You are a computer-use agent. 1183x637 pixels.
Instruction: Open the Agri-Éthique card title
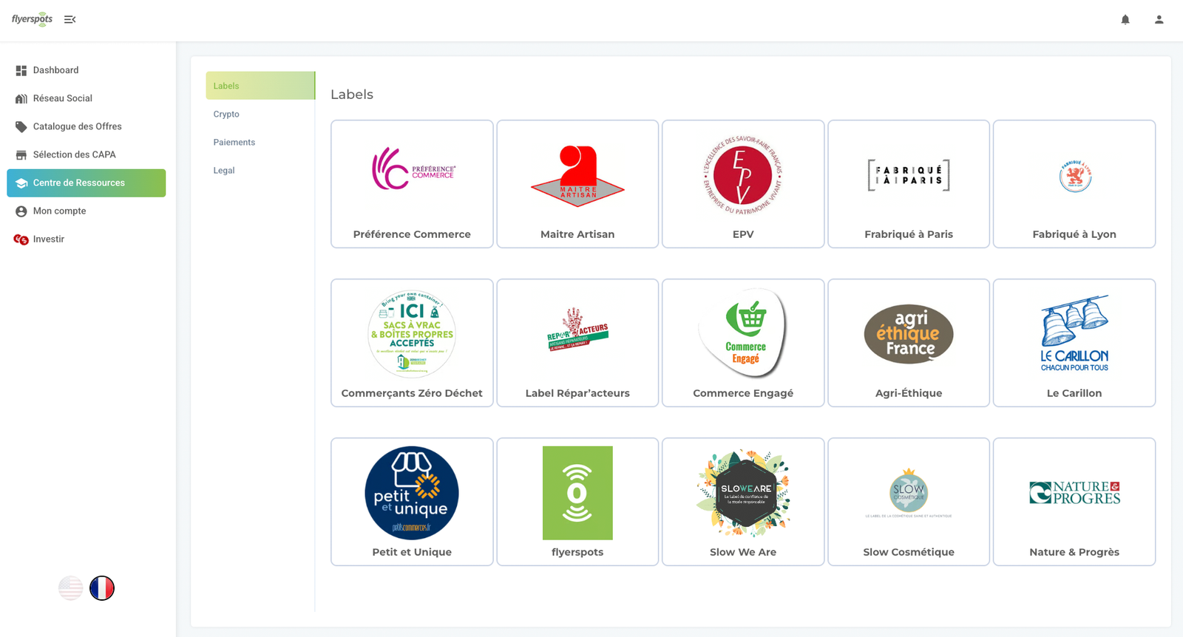(x=909, y=393)
